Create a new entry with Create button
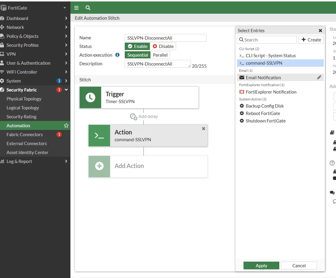 [x=311, y=40]
